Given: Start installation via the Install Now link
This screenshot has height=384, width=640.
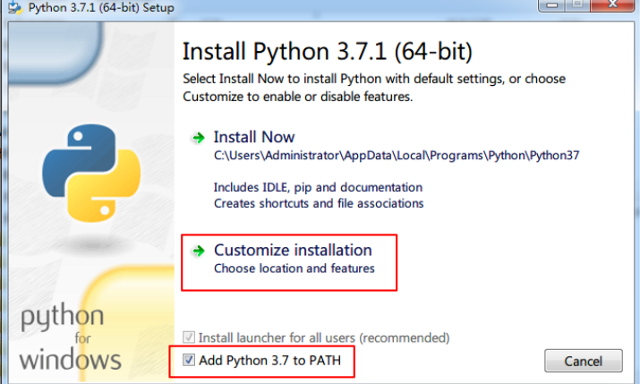Looking at the screenshot, I should pyautogui.click(x=253, y=138).
